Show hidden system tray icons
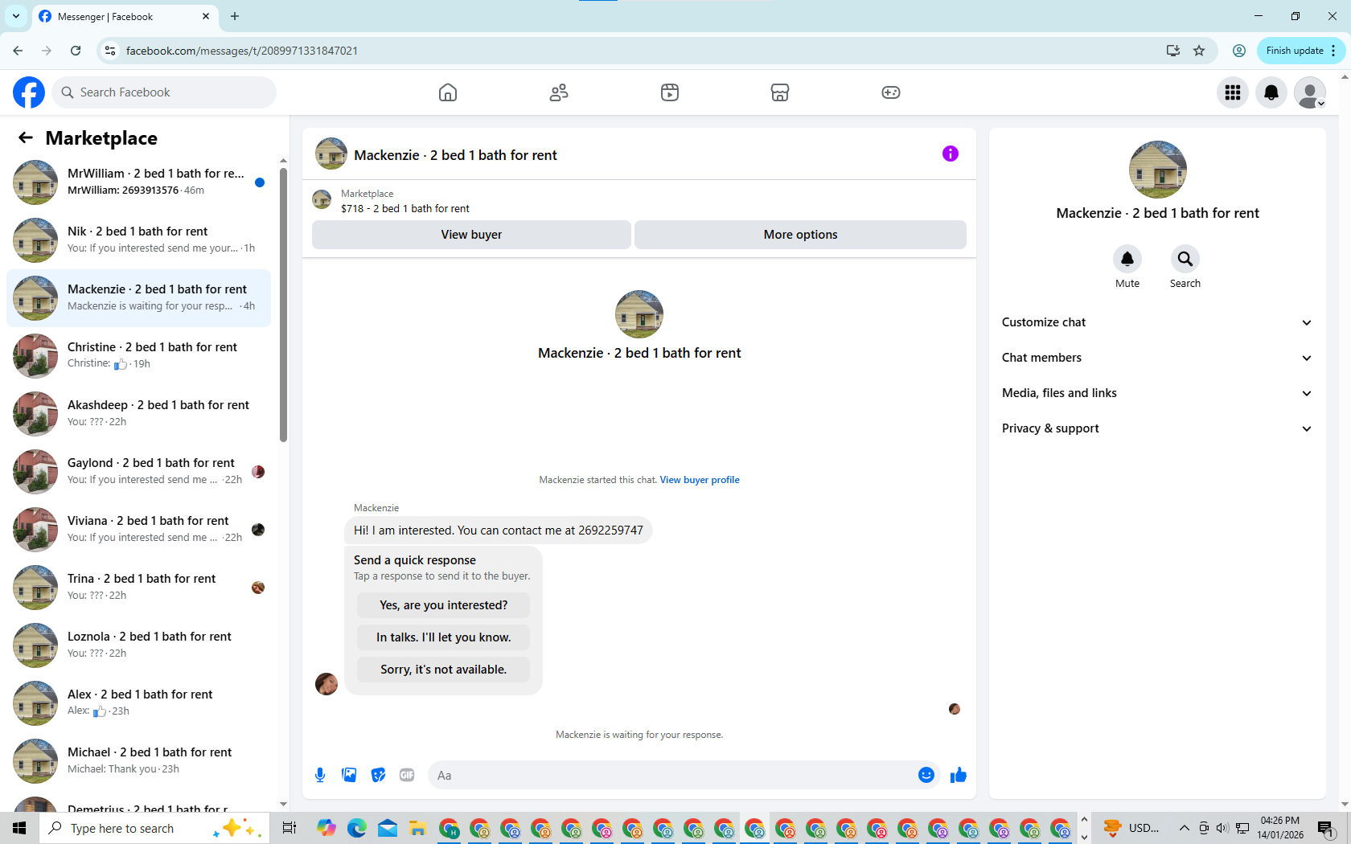1351x844 pixels. (1184, 828)
